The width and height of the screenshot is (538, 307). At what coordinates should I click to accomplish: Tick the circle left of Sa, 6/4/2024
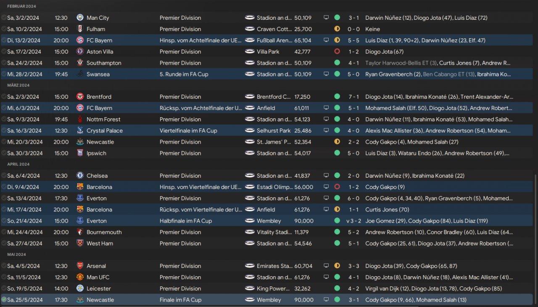pyautogui.click(x=4, y=176)
